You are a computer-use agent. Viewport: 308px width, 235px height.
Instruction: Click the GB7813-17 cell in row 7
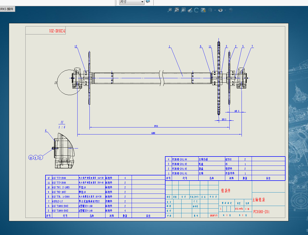[65, 201]
